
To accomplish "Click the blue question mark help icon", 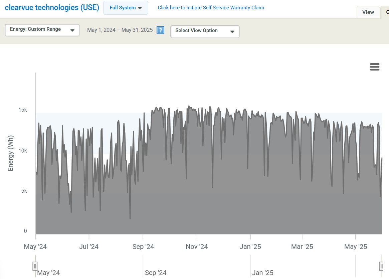I will (x=160, y=30).
